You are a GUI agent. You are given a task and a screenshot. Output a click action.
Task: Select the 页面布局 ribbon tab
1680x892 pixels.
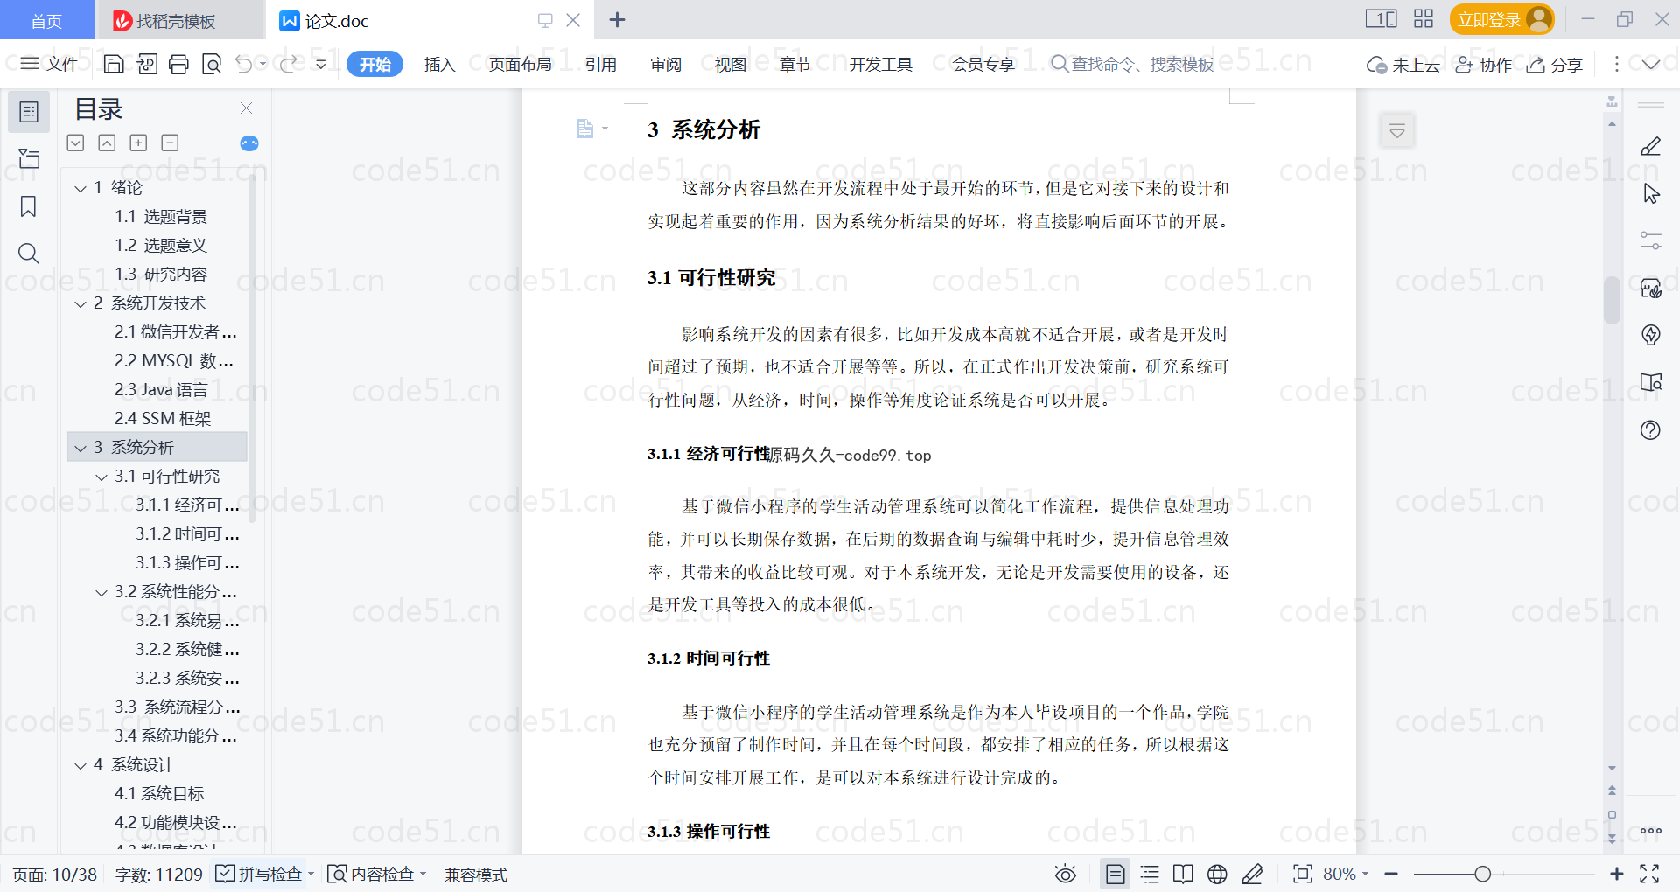[520, 64]
